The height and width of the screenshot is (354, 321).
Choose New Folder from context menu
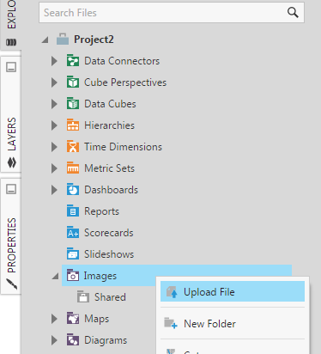tap(233, 324)
